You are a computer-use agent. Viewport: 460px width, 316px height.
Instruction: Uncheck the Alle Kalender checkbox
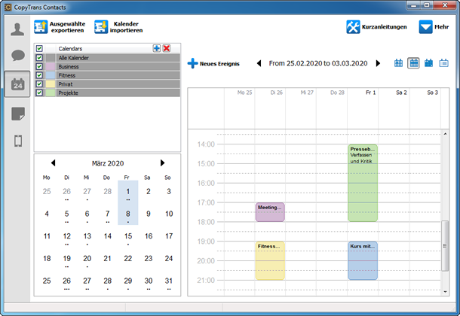[x=39, y=58]
